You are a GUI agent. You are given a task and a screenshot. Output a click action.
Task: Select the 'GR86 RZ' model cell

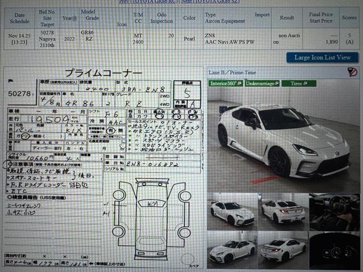[x=104, y=39]
